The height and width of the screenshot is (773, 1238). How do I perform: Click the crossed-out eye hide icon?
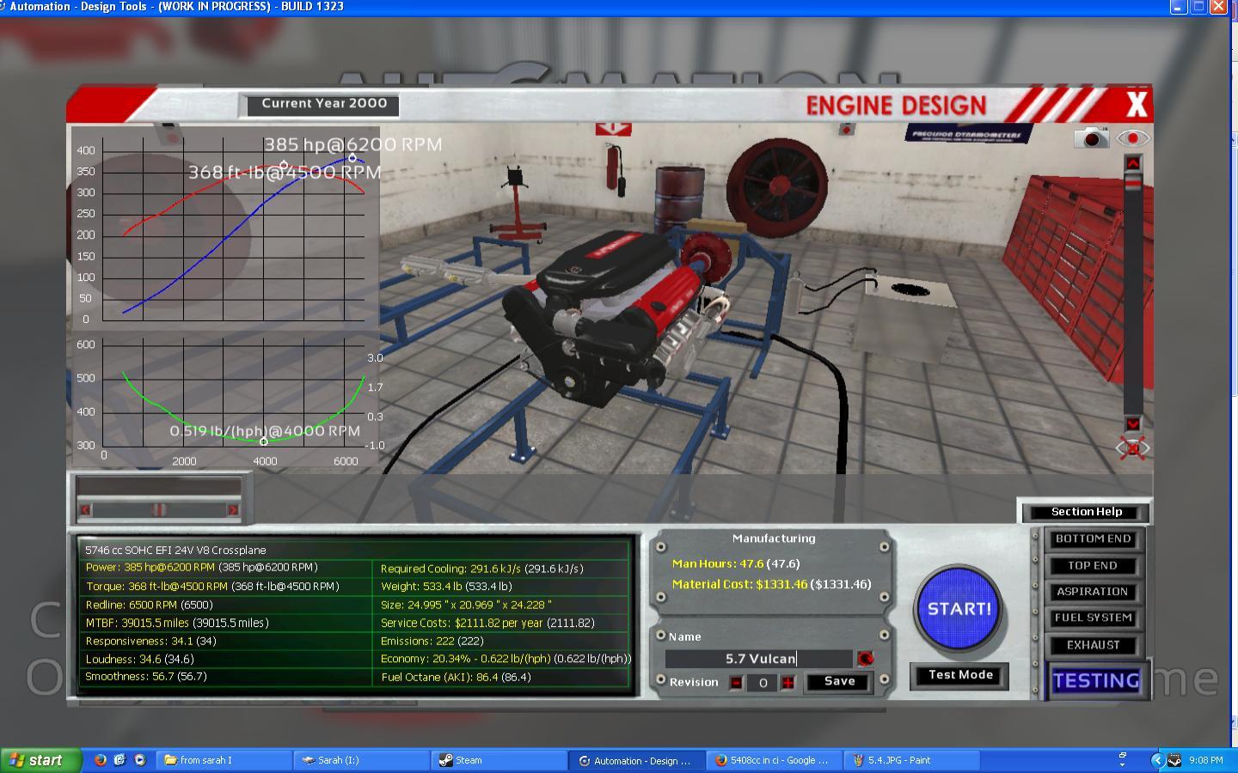(x=1131, y=447)
